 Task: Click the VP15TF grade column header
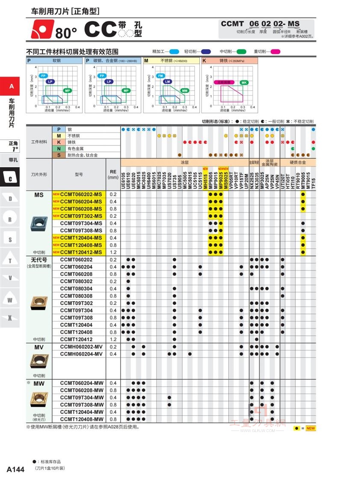(x=241, y=180)
